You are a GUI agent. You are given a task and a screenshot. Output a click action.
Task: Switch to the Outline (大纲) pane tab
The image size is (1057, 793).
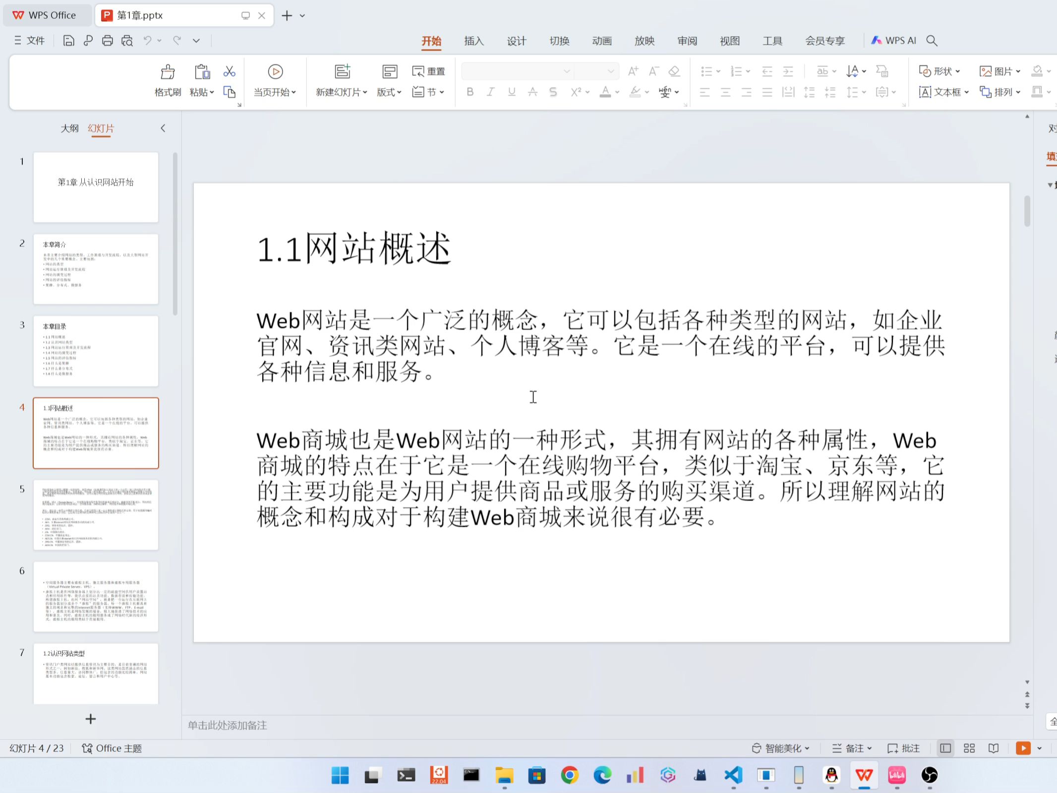click(69, 128)
